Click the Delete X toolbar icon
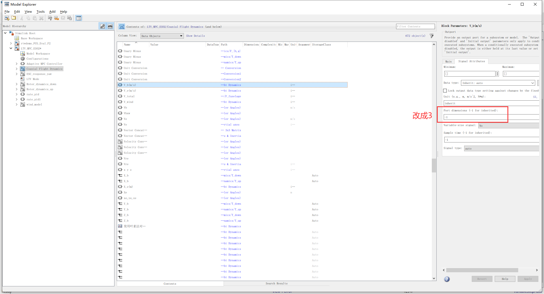 point(41,18)
